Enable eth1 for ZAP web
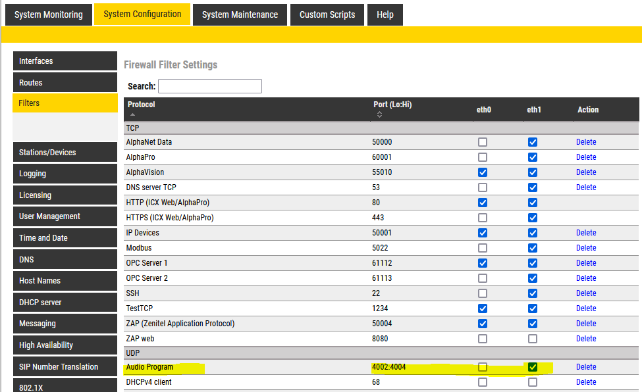The width and height of the screenshot is (642, 392). click(533, 339)
